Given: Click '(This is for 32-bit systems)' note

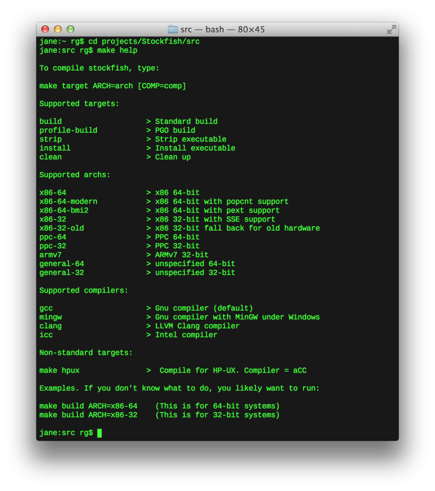Looking at the screenshot, I should 217,415.
